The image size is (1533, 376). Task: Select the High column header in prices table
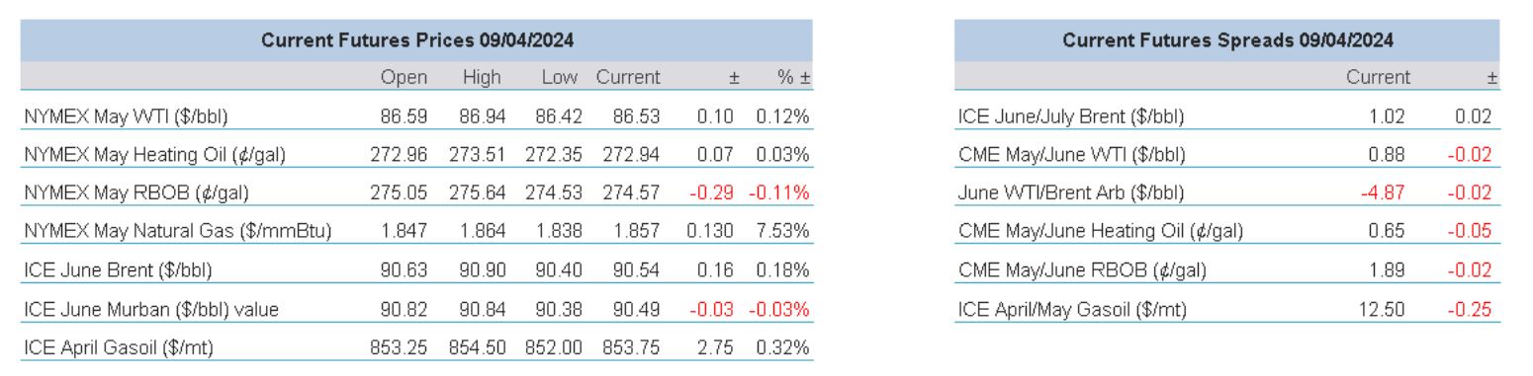point(482,77)
